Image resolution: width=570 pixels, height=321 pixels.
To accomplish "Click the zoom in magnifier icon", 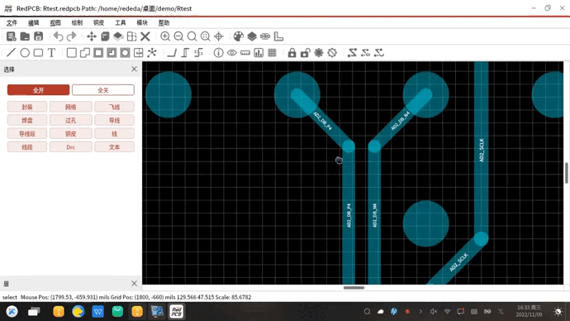I will tap(165, 36).
